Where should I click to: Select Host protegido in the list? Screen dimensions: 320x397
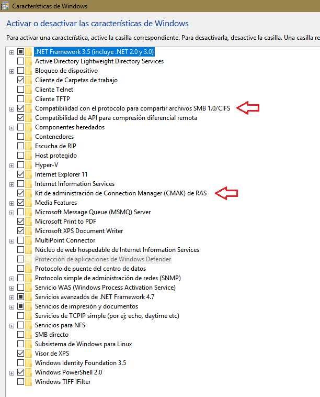click(x=56, y=156)
